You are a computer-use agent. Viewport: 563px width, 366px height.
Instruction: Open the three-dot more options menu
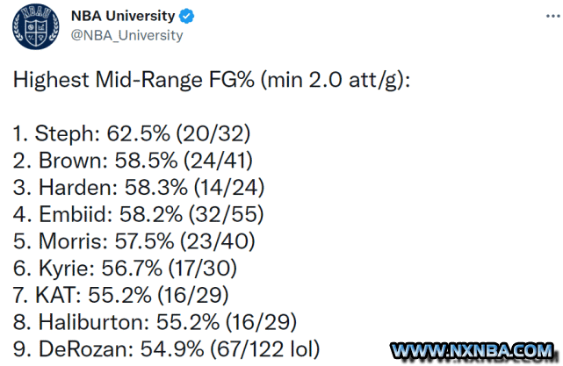[552, 16]
